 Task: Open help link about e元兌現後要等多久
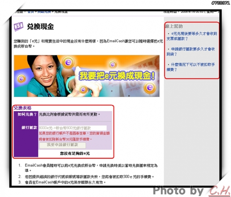192,36
